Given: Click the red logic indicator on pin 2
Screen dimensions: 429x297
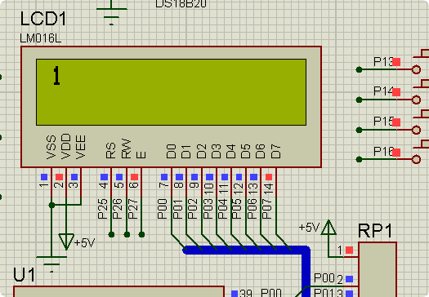Looking at the screenshot, I should [x=59, y=177].
